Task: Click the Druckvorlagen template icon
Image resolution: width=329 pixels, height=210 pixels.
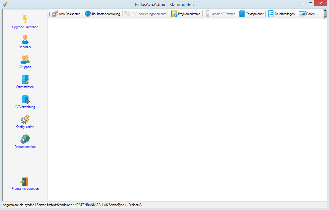Action: tap(271, 14)
